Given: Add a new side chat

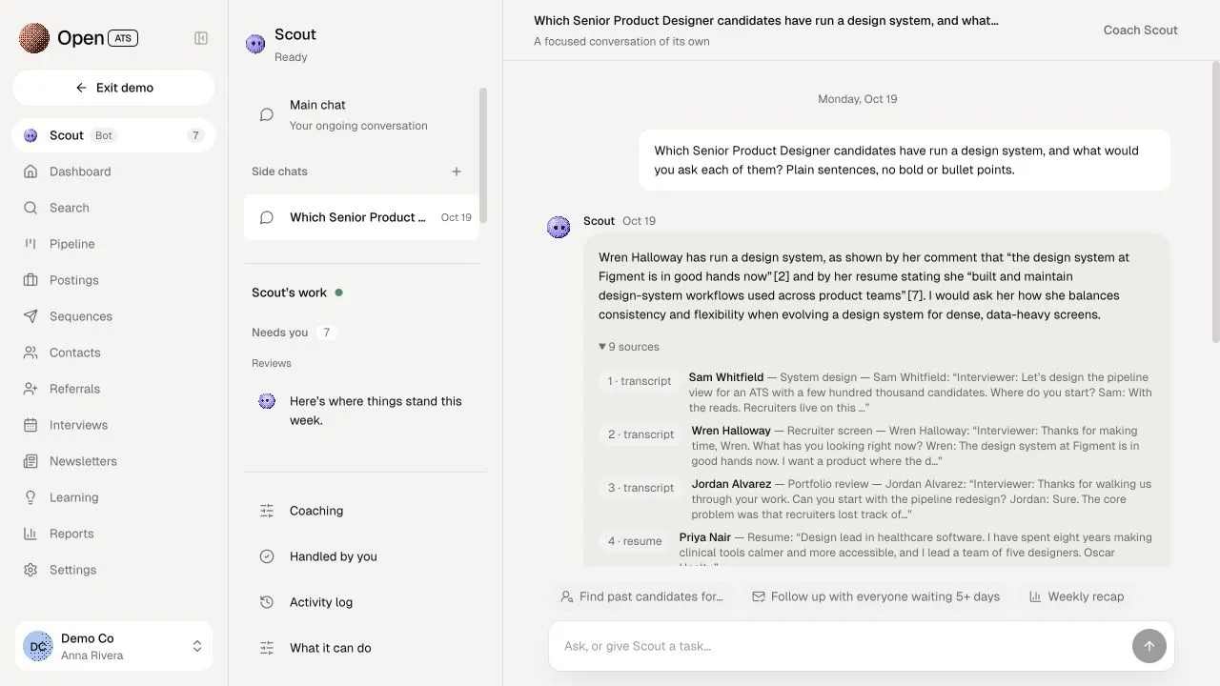Looking at the screenshot, I should 457,171.
